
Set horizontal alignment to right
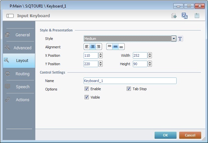coord(98,47)
